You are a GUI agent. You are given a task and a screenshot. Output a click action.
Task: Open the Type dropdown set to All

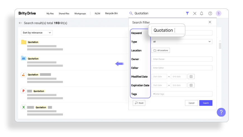click(x=182, y=42)
